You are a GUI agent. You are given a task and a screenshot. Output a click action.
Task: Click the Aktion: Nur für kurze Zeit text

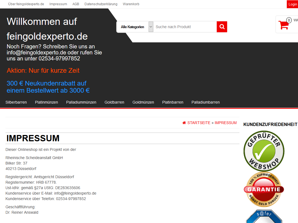(43, 71)
